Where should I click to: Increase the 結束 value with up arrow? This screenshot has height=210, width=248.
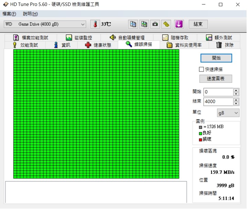pos(236,100)
